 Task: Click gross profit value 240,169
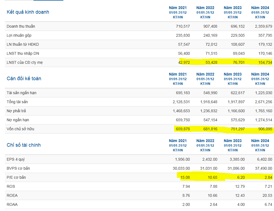coord(210,35)
